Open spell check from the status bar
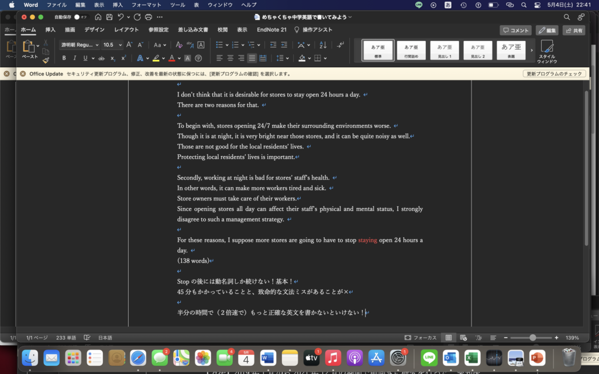 coord(87,337)
